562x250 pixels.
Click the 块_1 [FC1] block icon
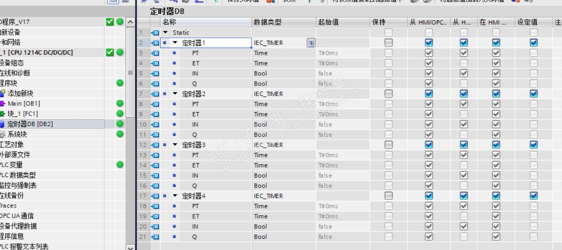pyautogui.click(x=3, y=114)
